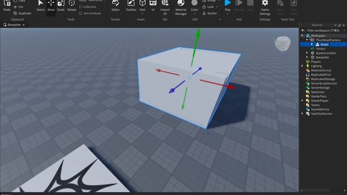Open the Explorer panel options chevron
Screen dimensions: 347x195
pyautogui.click(x=335, y=25)
